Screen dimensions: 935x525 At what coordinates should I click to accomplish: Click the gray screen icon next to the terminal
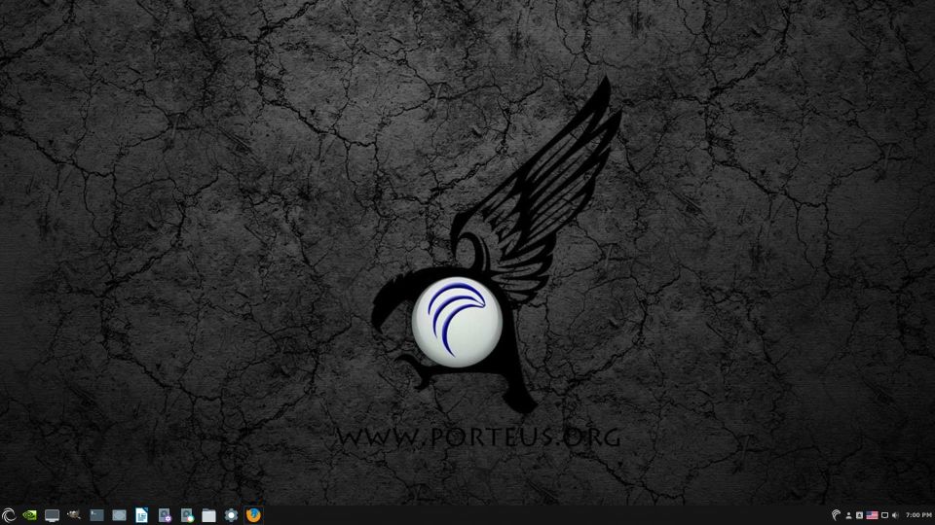[x=119, y=515]
